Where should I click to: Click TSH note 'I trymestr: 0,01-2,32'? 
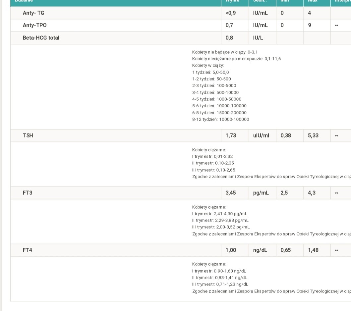(x=212, y=157)
